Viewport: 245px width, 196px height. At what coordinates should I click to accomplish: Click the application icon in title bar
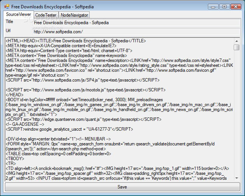pos(7,7)
